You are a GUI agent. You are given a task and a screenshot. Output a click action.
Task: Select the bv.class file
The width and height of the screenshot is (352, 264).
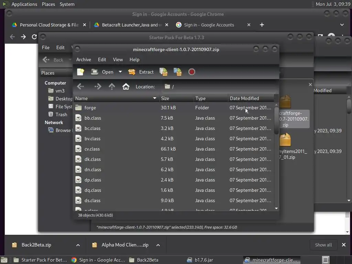click(x=174, y=139)
